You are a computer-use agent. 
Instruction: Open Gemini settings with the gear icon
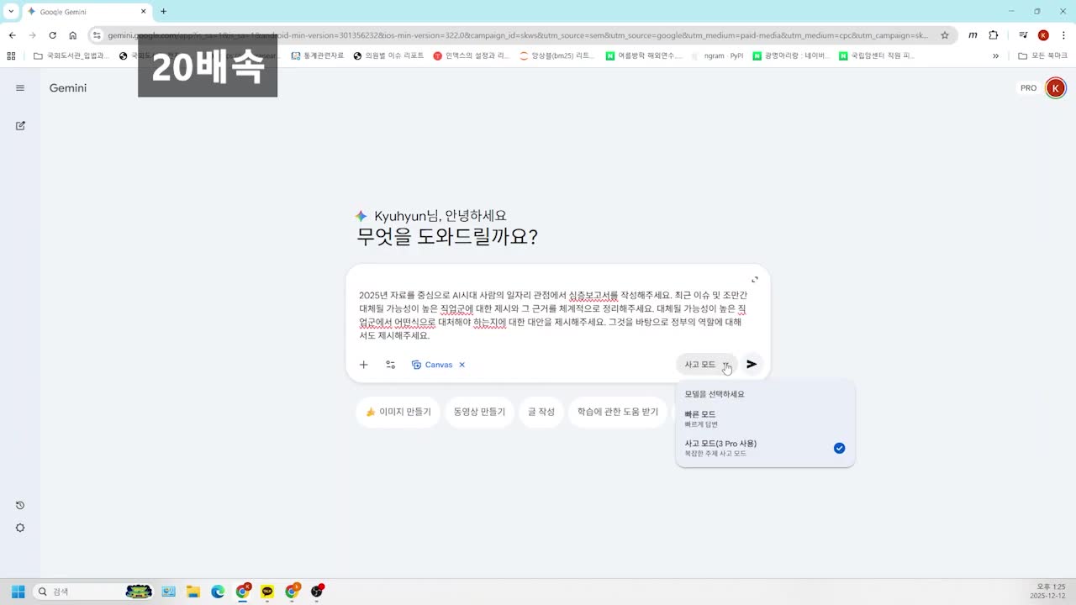(20, 528)
